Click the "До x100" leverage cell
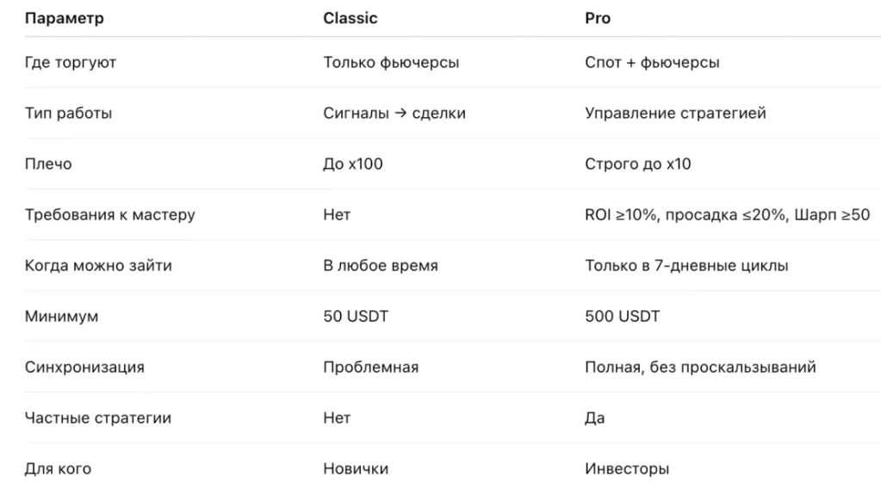Image resolution: width=881 pixels, height=501 pixels. (353, 164)
